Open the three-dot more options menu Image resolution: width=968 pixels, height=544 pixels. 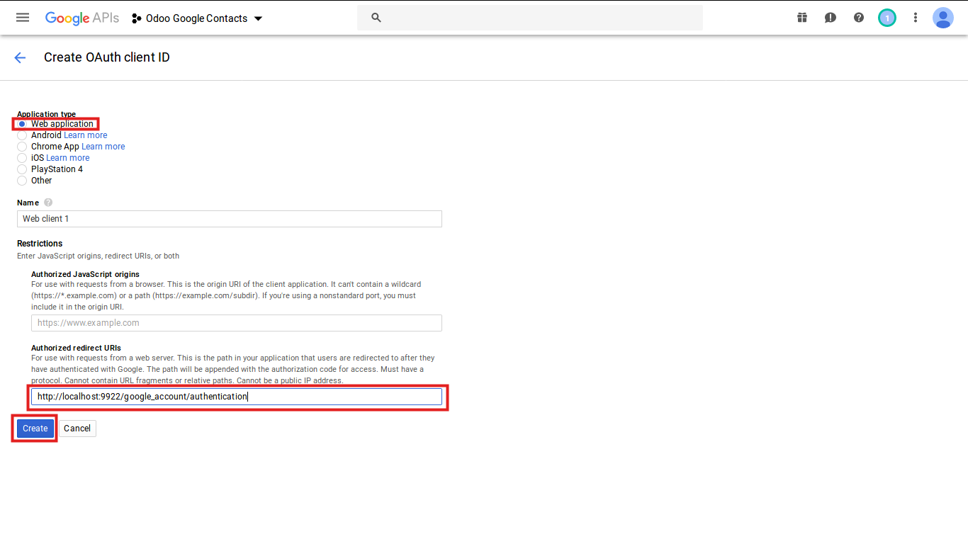[x=916, y=18]
